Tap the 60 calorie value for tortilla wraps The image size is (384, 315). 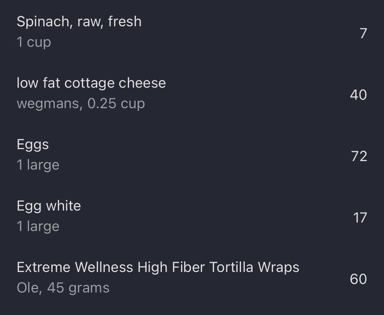(x=358, y=279)
